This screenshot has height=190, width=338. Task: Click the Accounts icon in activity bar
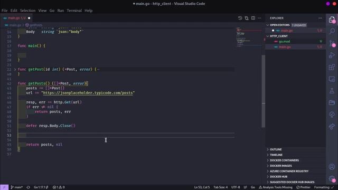click(332, 167)
